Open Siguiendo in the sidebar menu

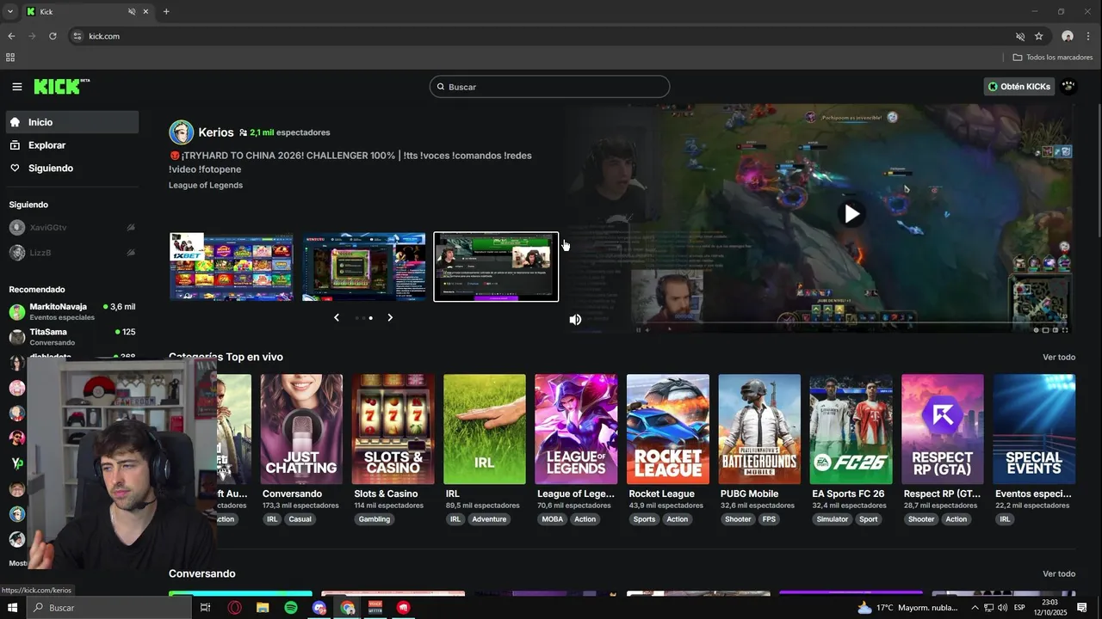(72, 169)
